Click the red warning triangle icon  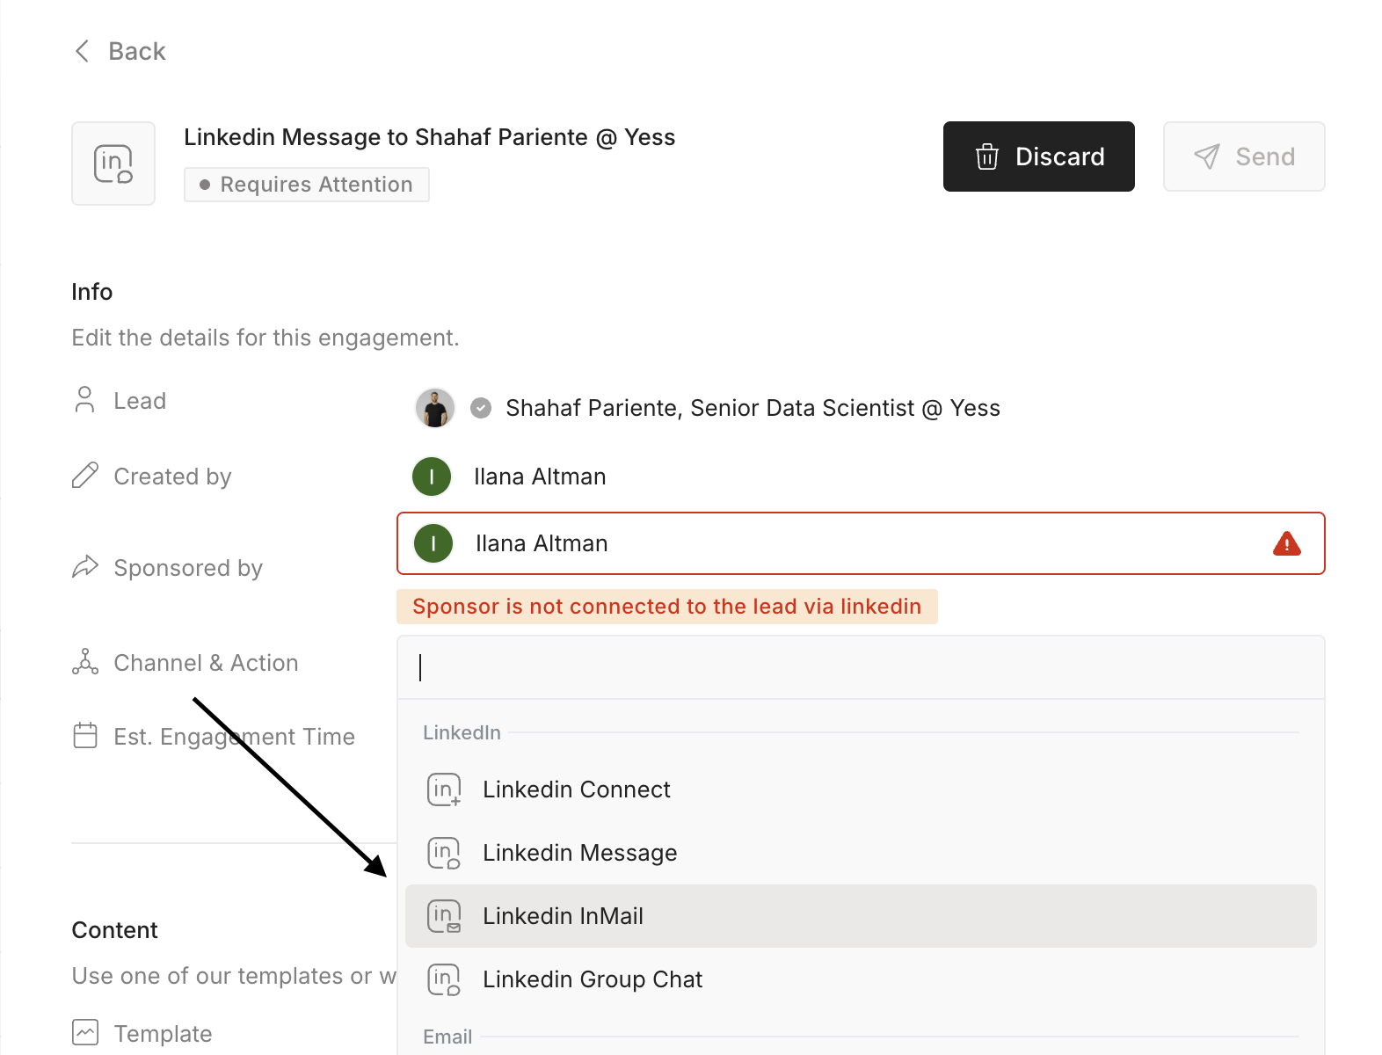tap(1286, 543)
